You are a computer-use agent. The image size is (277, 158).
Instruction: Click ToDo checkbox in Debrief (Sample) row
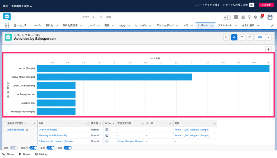click(107, 130)
